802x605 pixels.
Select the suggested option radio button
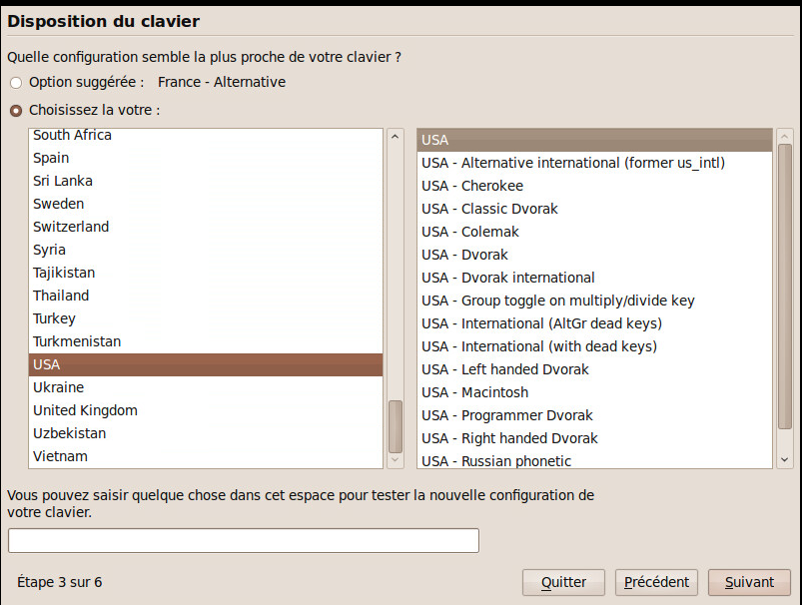click(16, 83)
